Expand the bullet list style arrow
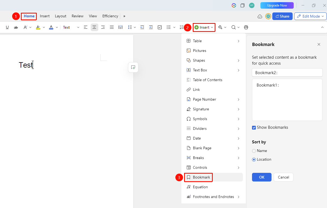This screenshot has height=208, width=327. pos(174,27)
